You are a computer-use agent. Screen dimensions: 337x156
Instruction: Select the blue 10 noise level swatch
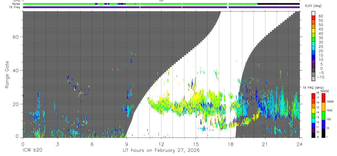tap(323, 124)
